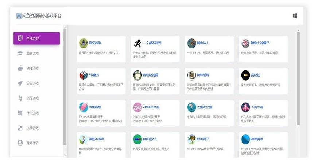Select 全部游戏 in the sidebar
Viewport: 318px width, 164px height.
coord(36,38)
